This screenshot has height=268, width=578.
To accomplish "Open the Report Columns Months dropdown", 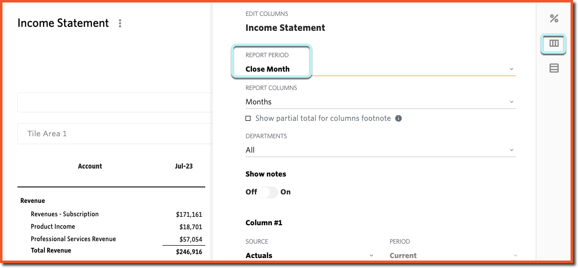I will [x=380, y=102].
